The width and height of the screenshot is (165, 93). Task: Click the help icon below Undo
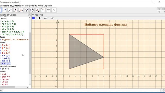(x=159, y=12)
